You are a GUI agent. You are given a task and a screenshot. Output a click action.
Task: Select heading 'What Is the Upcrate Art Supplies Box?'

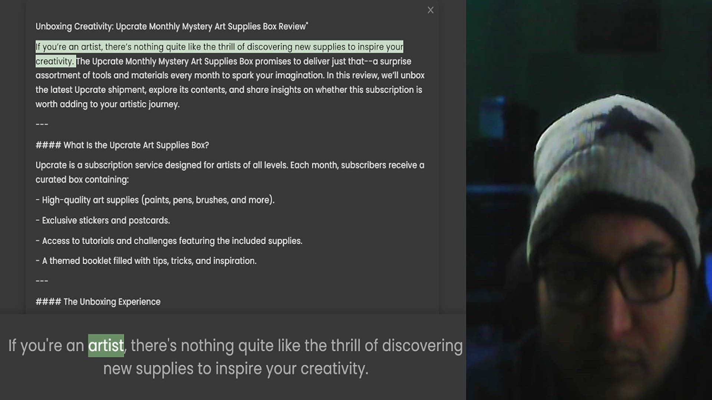click(x=122, y=145)
